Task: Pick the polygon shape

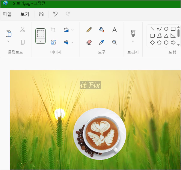Action: click(159, 36)
